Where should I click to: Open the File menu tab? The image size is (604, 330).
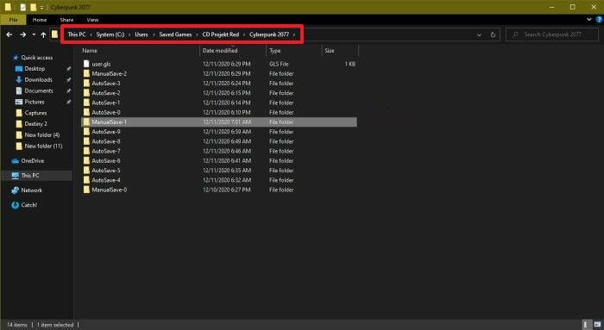13,20
